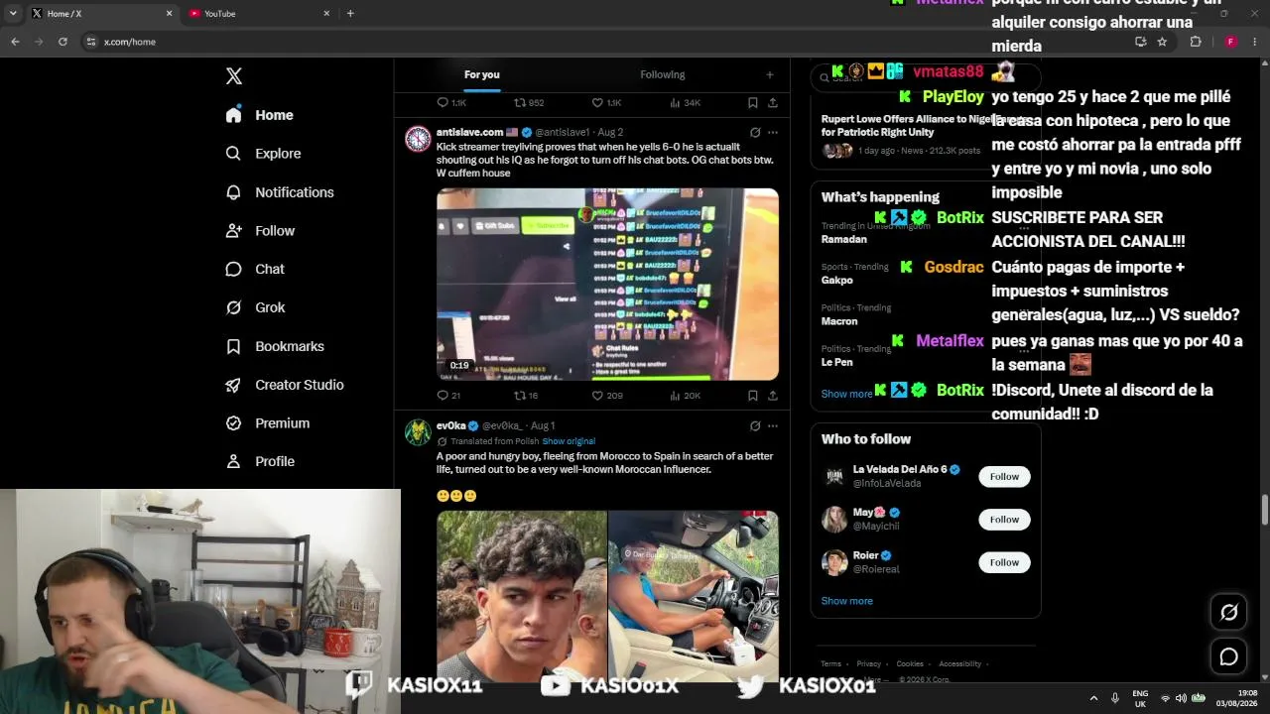Follow the May account

(x=1004, y=520)
